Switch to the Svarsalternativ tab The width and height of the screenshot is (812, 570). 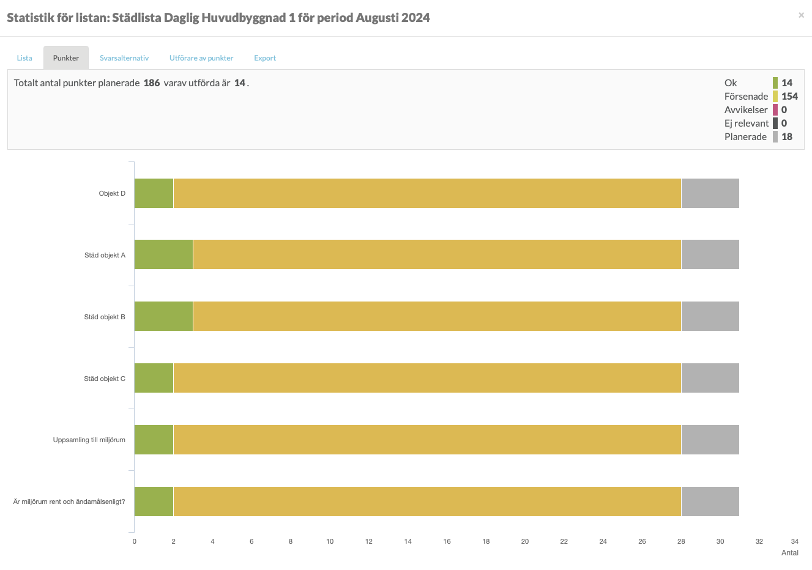point(124,58)
